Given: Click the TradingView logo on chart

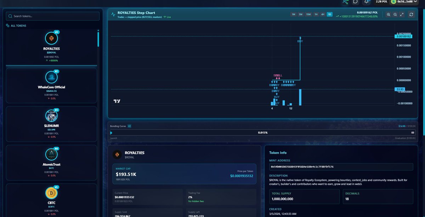Looking at the screenshot, I should pyautogui.click(x=117, y=101).
